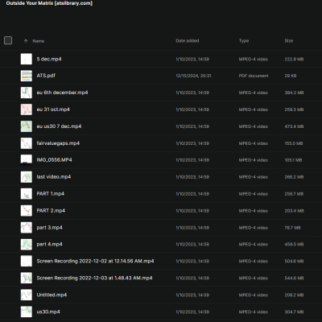Open thumbnail of Untitled.mp4

(x=27, y=295)
